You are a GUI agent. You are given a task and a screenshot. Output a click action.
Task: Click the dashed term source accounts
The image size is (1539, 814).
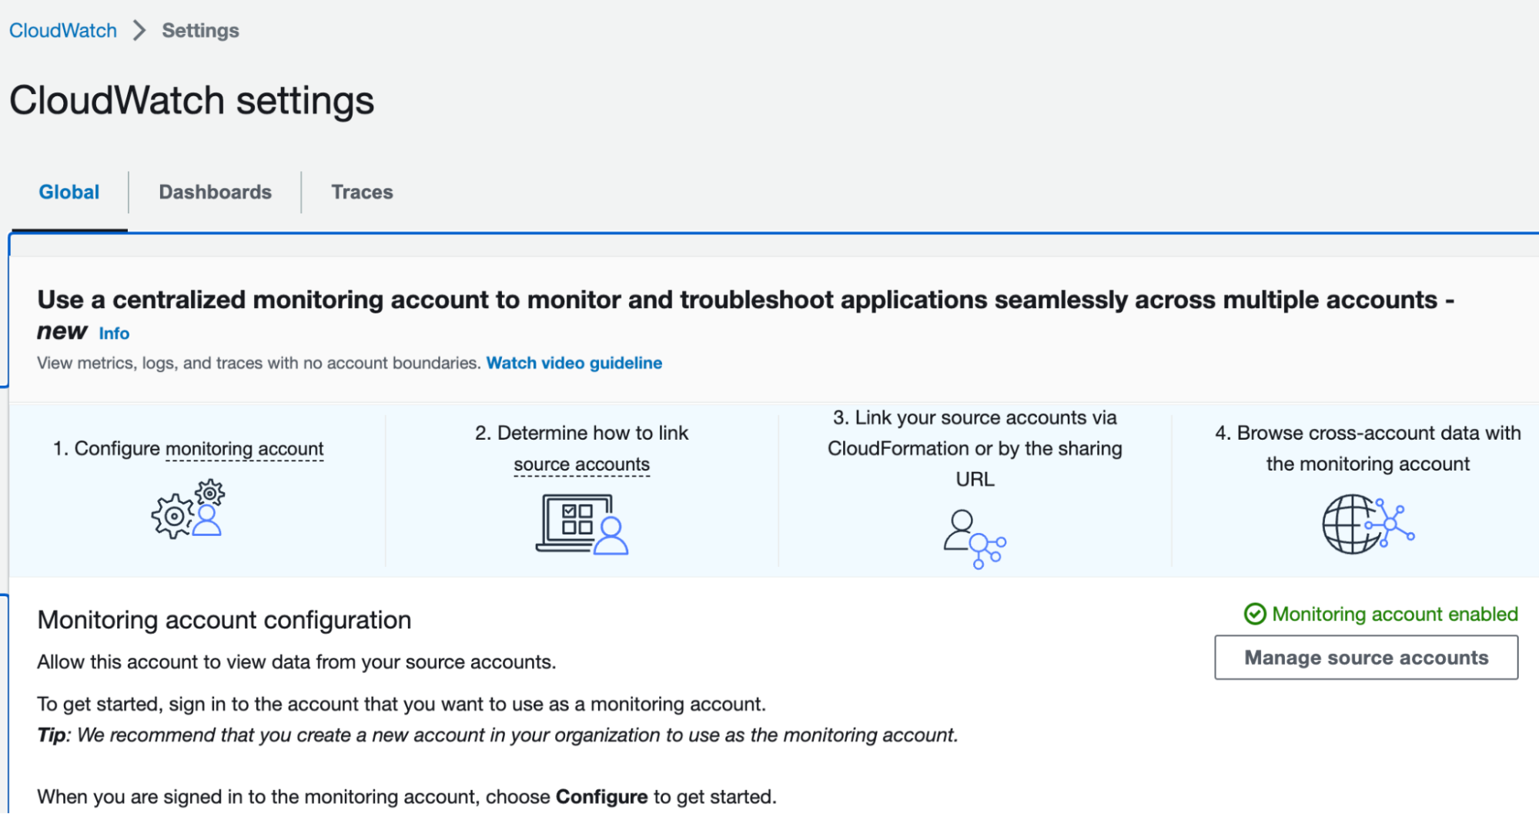581,464
